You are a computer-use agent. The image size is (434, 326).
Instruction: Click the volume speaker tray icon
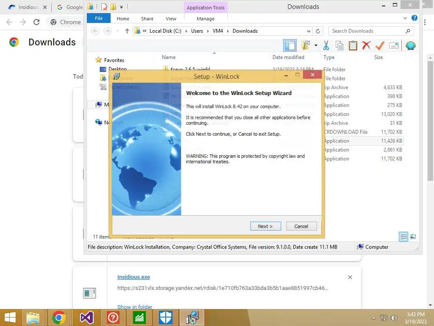click(x=394, y=318)
